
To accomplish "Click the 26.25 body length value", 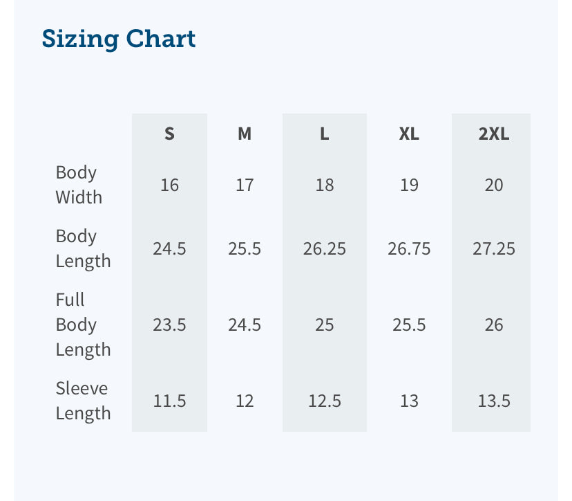I will [324, 248].
